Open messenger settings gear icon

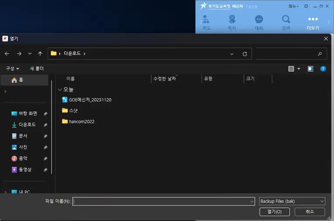306,6
